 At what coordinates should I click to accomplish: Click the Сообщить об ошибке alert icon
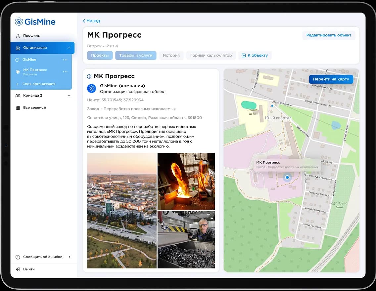pos(18,257)
